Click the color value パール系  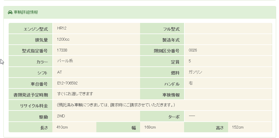point(65,61)
